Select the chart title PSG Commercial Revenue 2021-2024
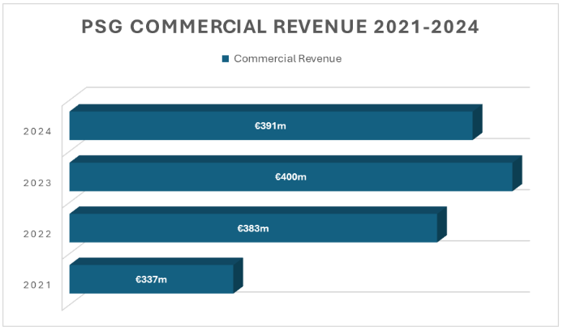Viewport: 563px width, 330px height. [280, 27]
